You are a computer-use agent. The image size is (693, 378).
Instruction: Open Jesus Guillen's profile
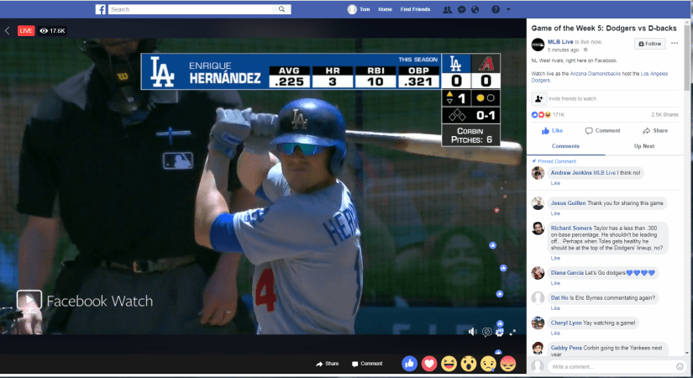coord(568,203)
